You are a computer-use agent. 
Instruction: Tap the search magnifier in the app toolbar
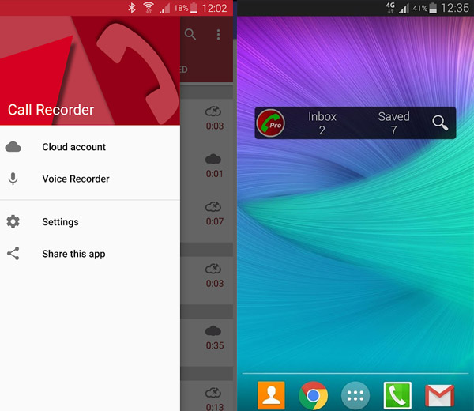tap(190, 35)
